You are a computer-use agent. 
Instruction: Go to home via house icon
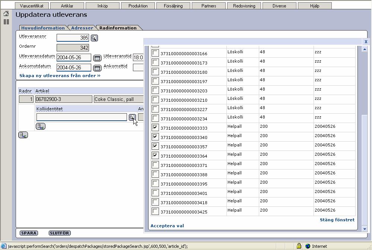coord(6,13)
